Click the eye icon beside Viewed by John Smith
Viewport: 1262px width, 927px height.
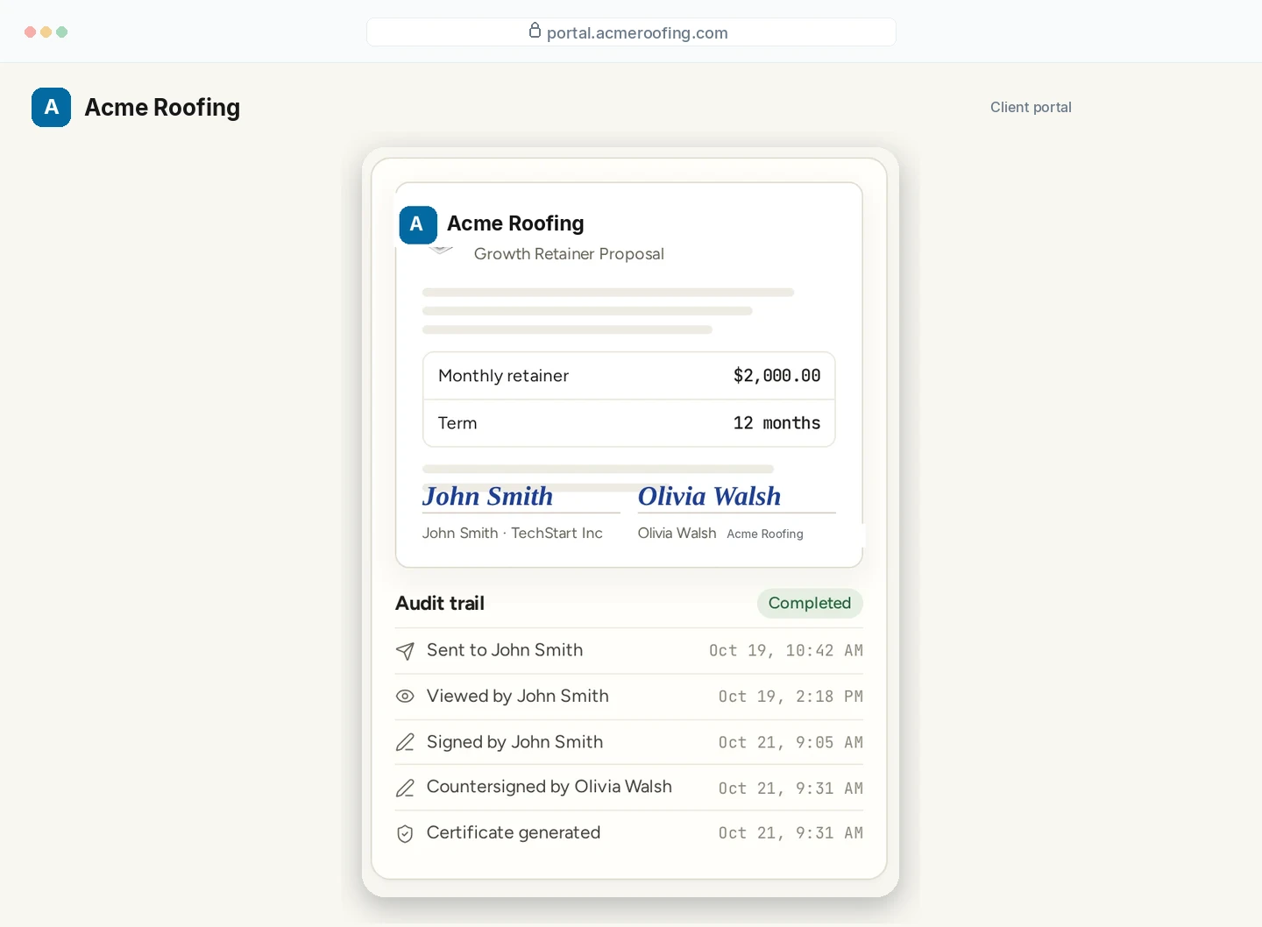(x=405, y=697)
